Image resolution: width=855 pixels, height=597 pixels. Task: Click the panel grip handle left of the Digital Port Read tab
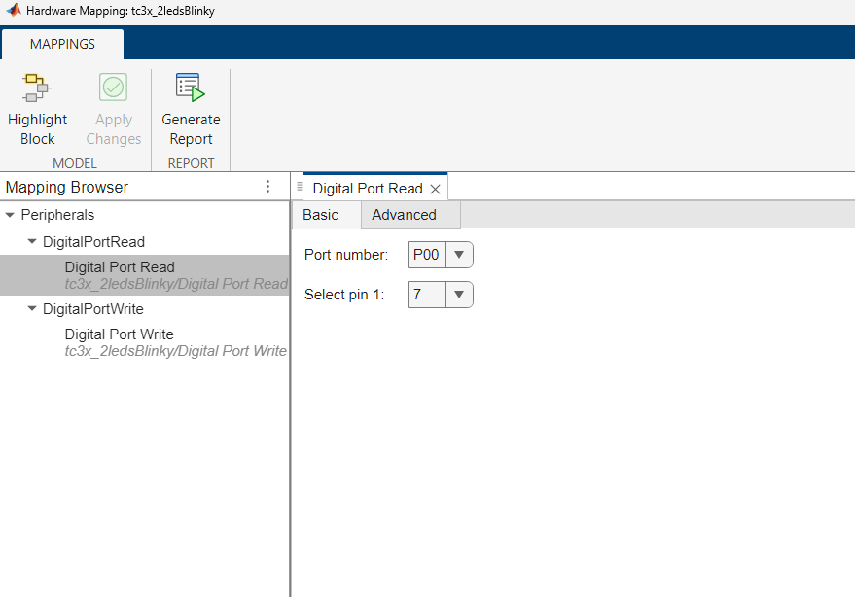click(299, 187)
